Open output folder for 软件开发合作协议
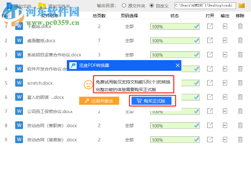 click(x=225, y=69)
